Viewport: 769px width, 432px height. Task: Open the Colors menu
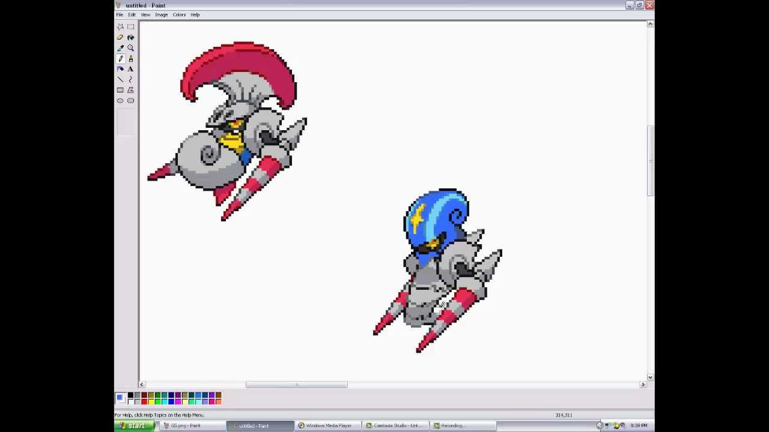click(x=179, y=14)
